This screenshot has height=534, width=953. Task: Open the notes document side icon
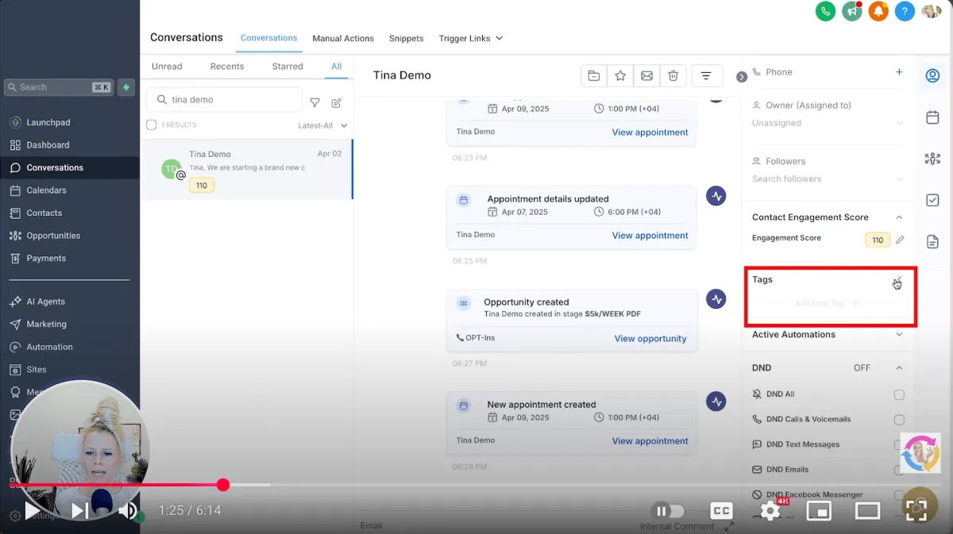tap(933, 241)
